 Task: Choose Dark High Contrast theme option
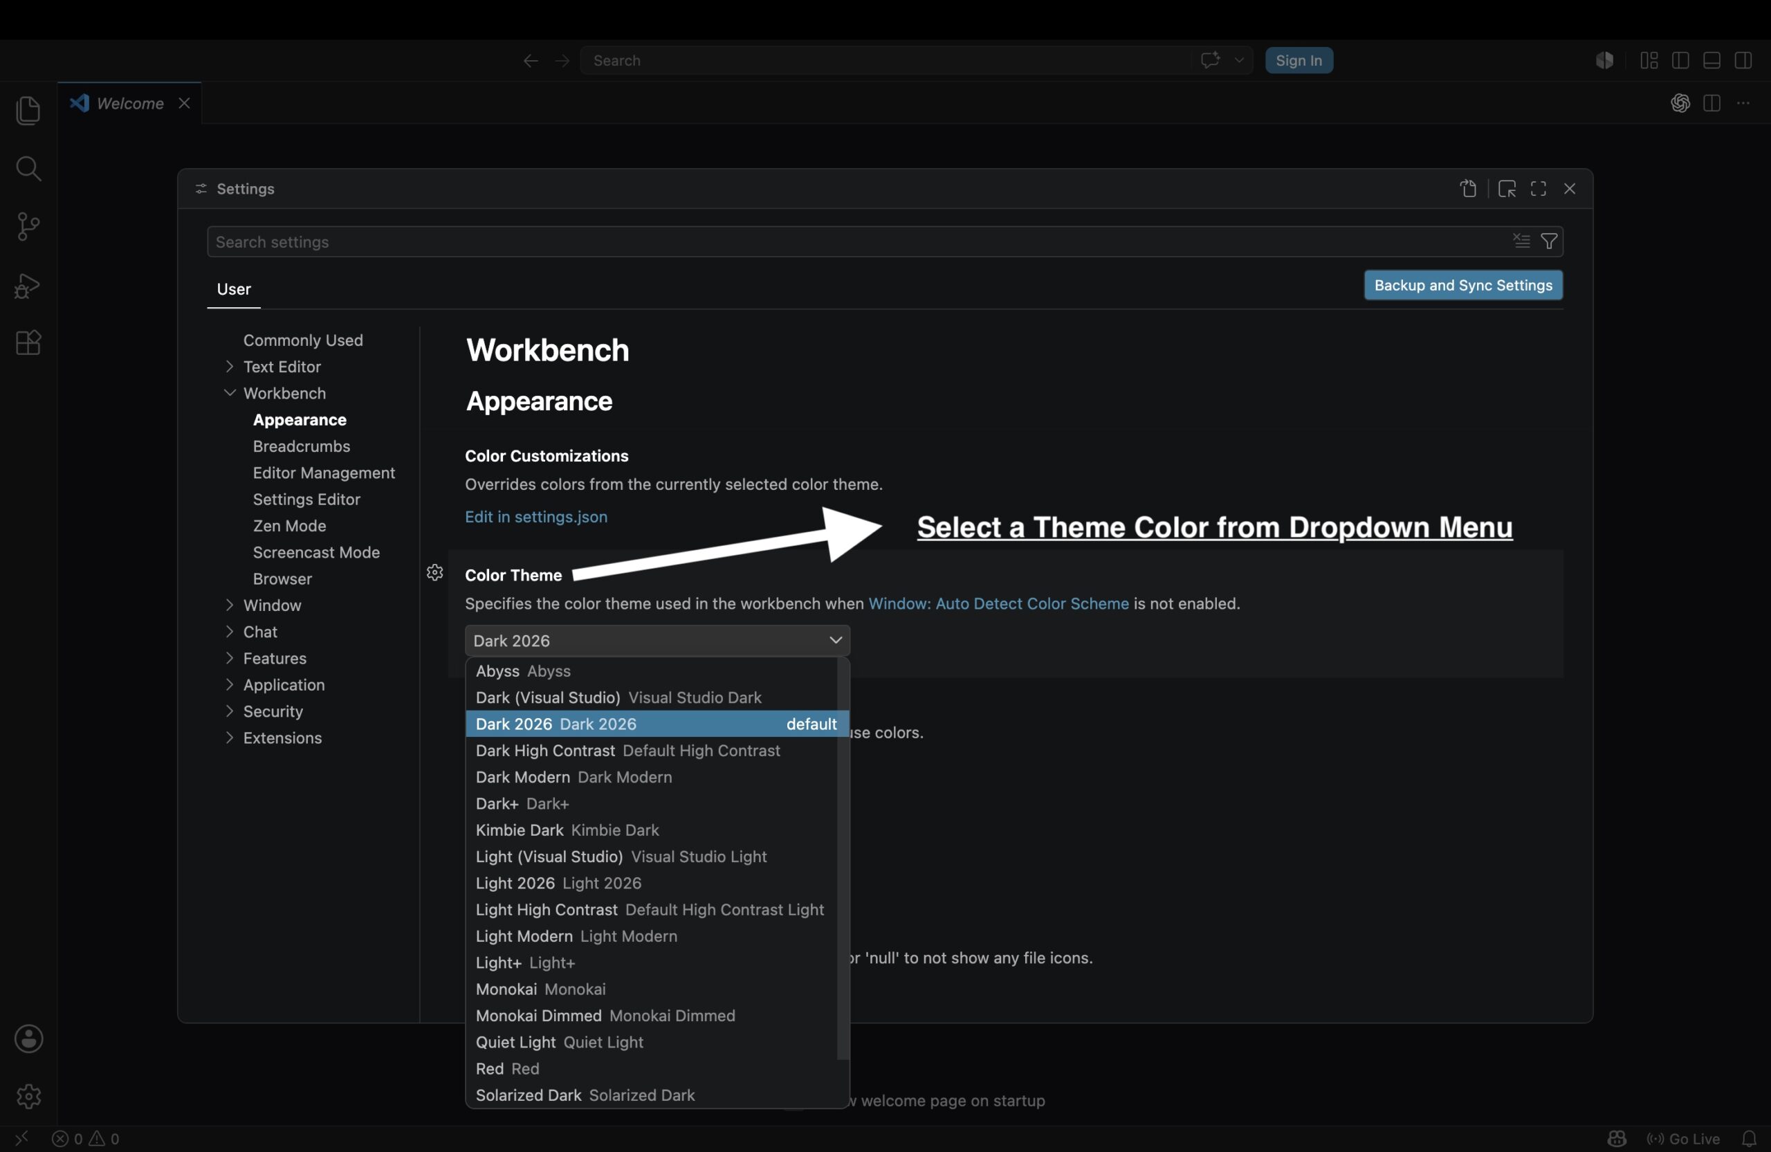[651, 751]
